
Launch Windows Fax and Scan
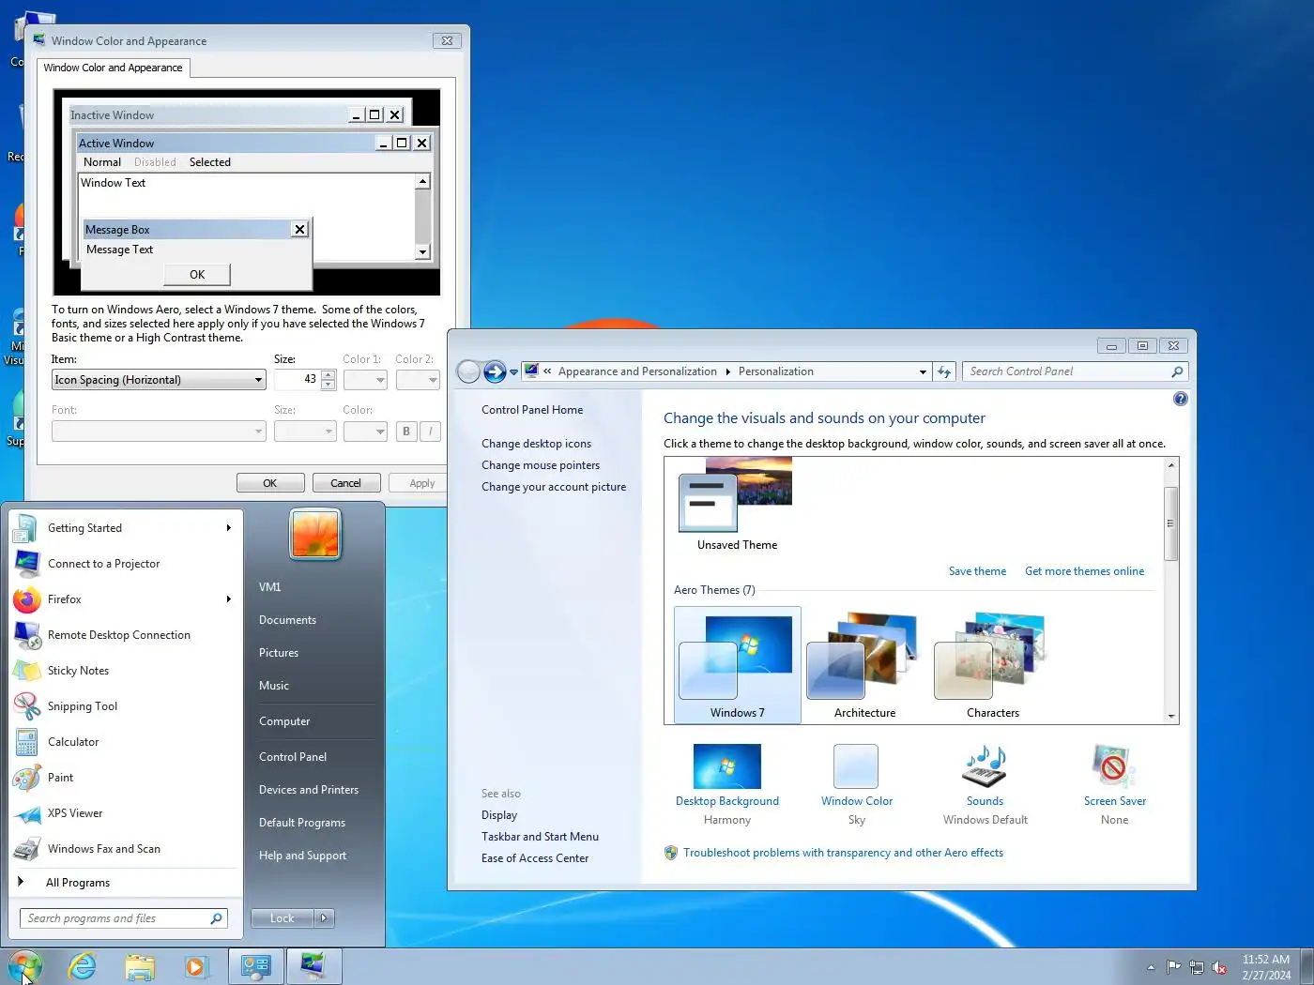pos(123,849)
